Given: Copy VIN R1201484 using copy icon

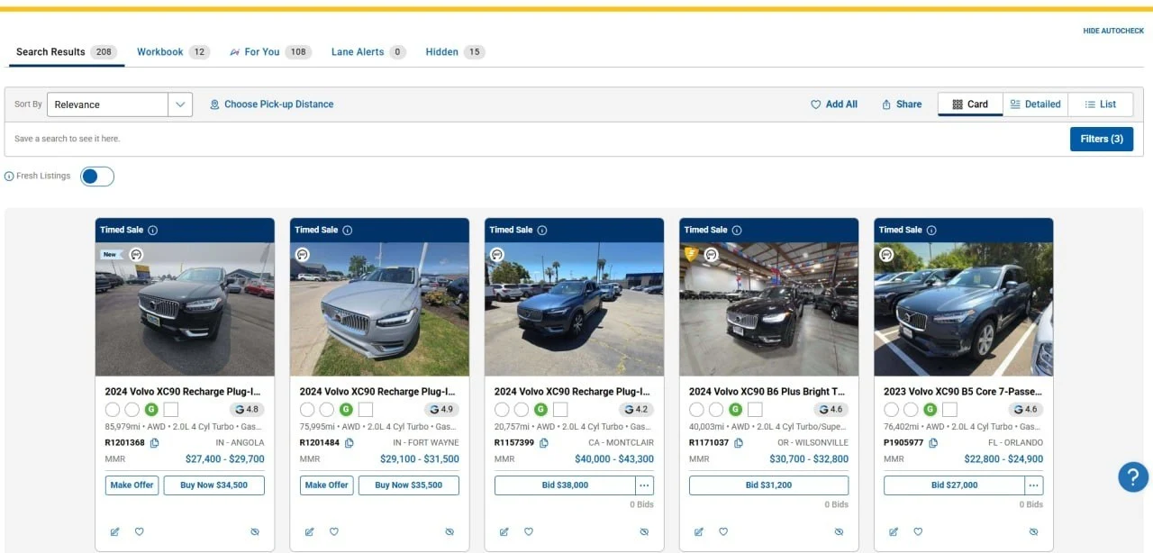Looking at the screenshot, I should 350,442.
